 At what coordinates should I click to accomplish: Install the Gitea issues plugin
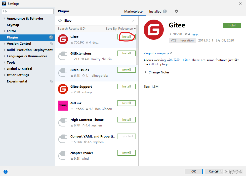pos(127,70)
